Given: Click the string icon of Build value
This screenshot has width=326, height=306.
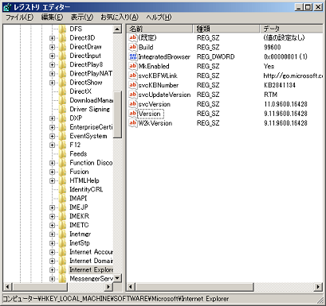Looking at the screenshot, I should pyautogui.click(x=133, y=47).
